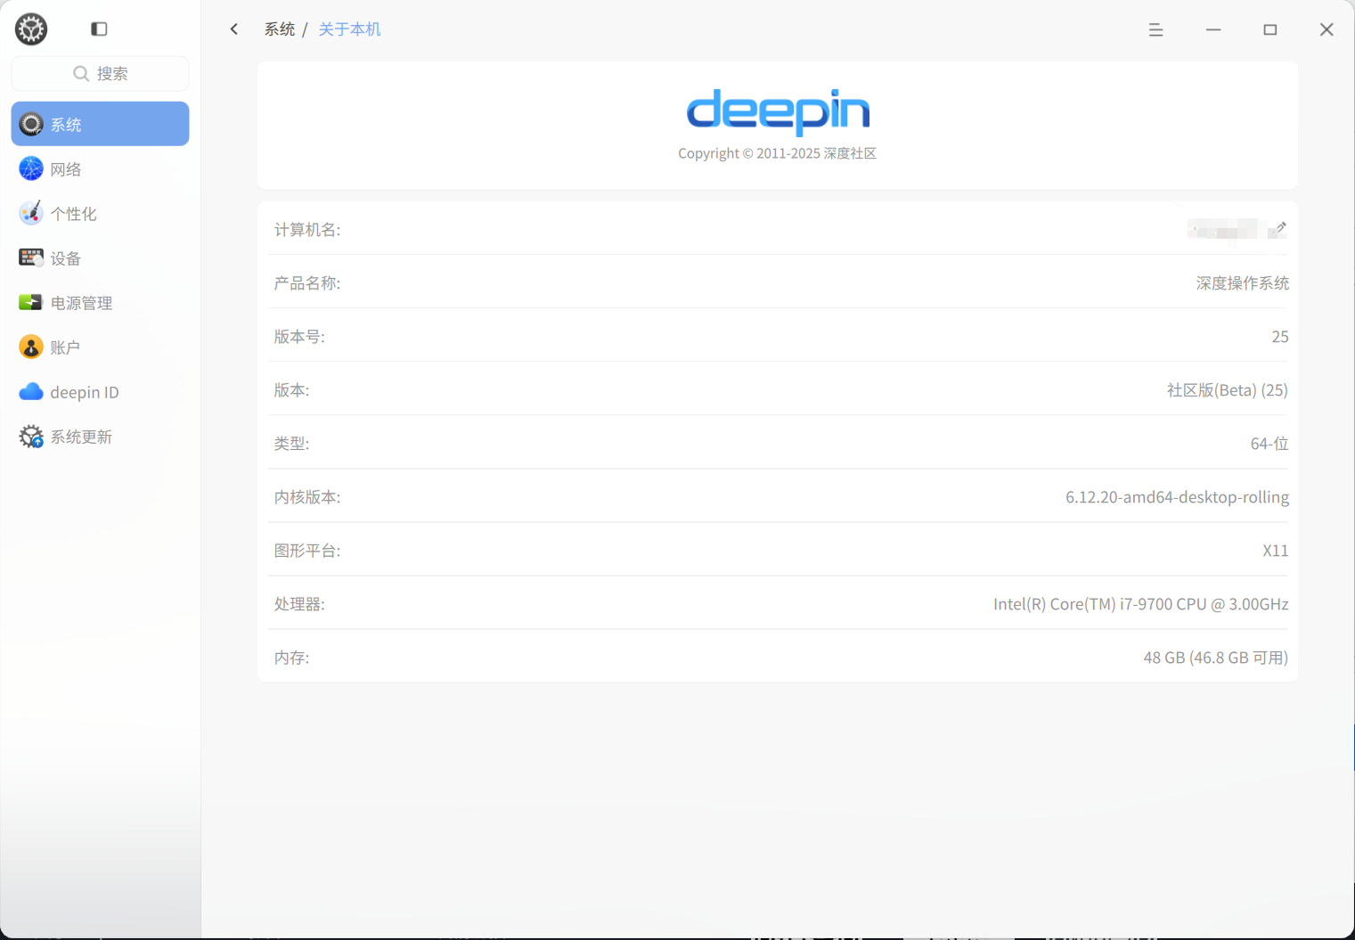This screenshot has width=1355, height=940.
Task: Select the 深度操作系统 product name text
Action: 1242,283
